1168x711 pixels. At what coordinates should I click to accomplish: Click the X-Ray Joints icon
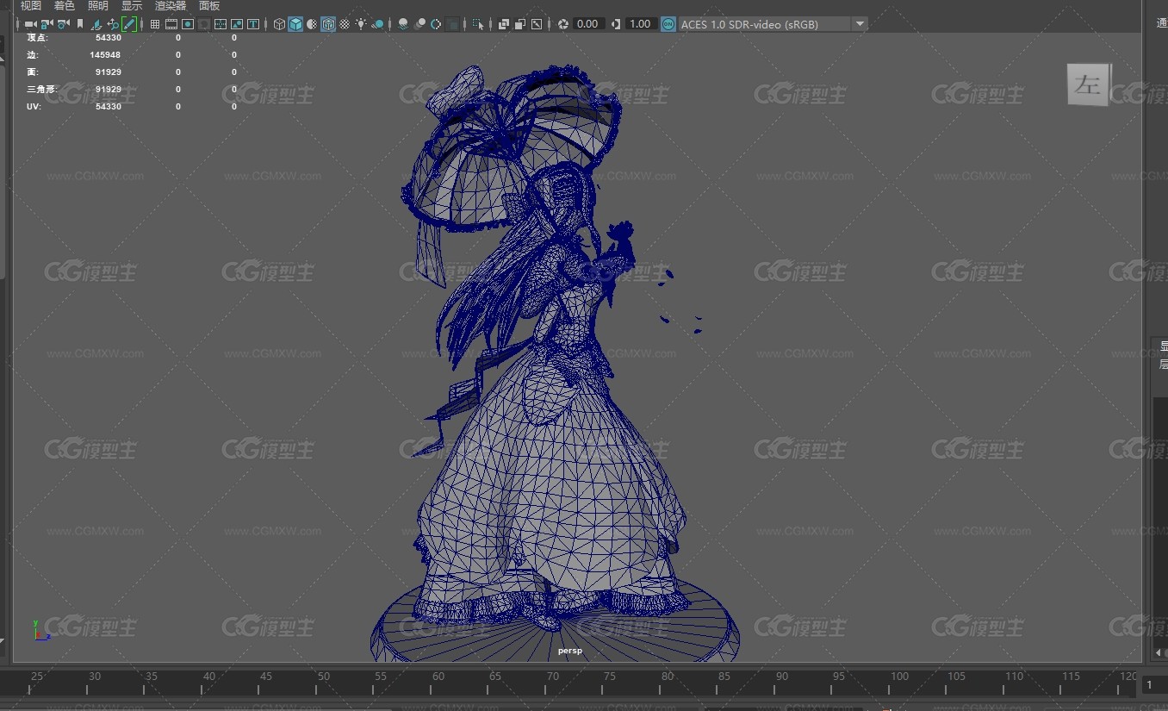click(x=536, y=24)
